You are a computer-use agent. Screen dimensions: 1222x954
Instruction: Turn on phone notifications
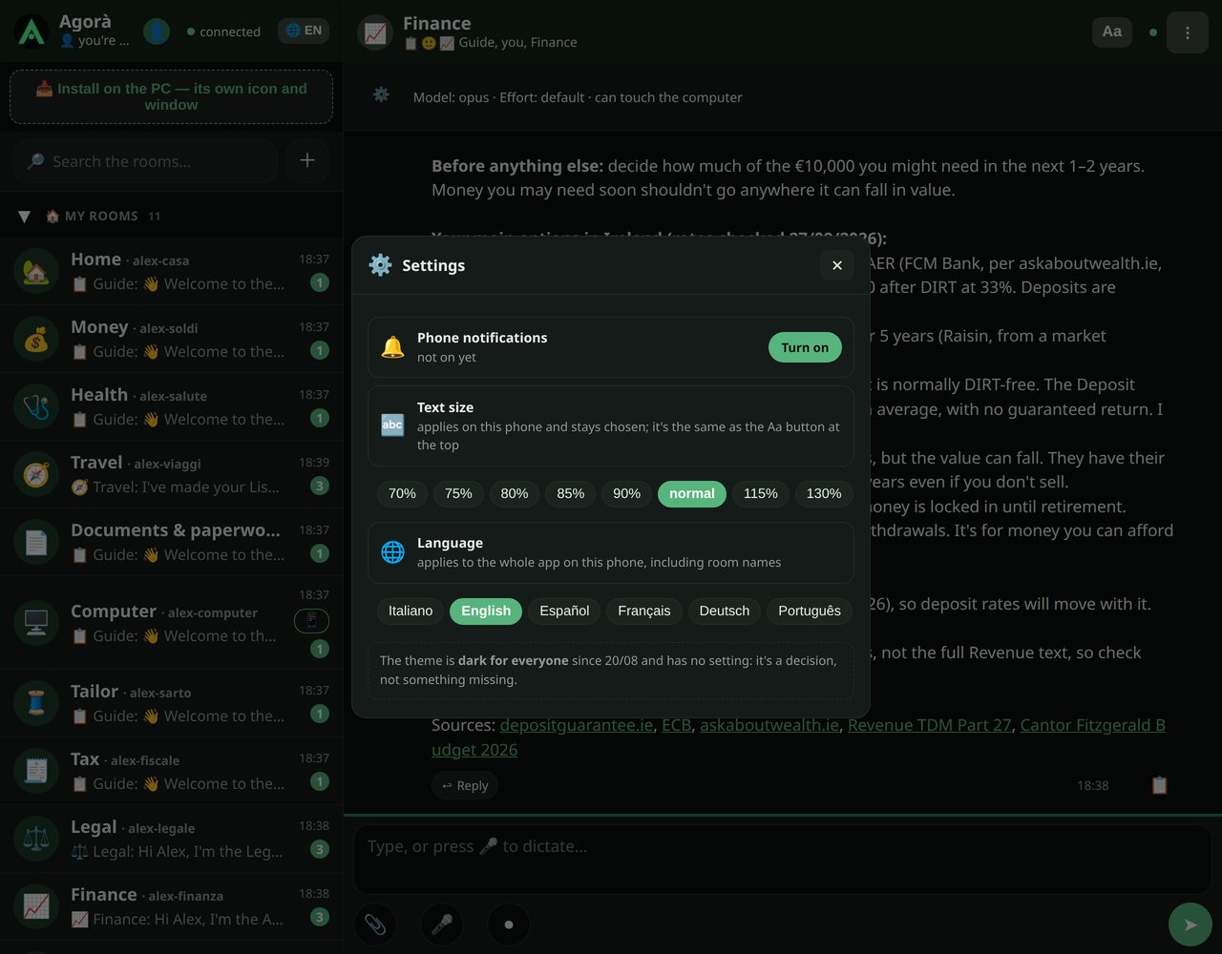click(805, 347)
